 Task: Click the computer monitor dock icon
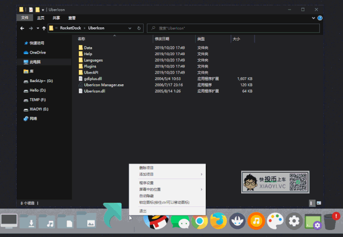point(9,221)
